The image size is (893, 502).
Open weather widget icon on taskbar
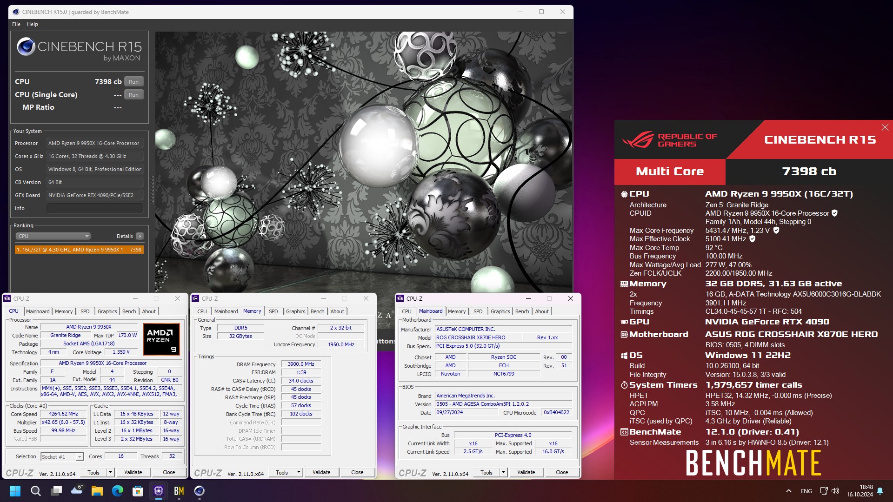[77, 491]
